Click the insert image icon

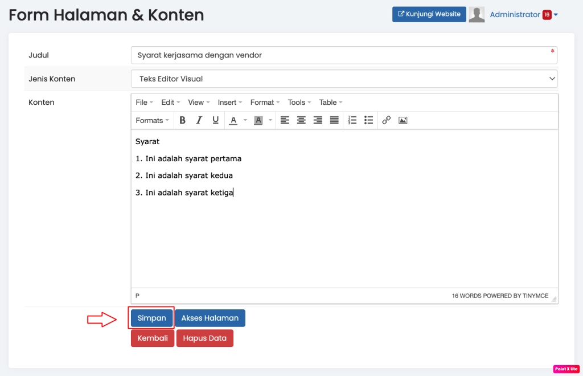(403, 120)
